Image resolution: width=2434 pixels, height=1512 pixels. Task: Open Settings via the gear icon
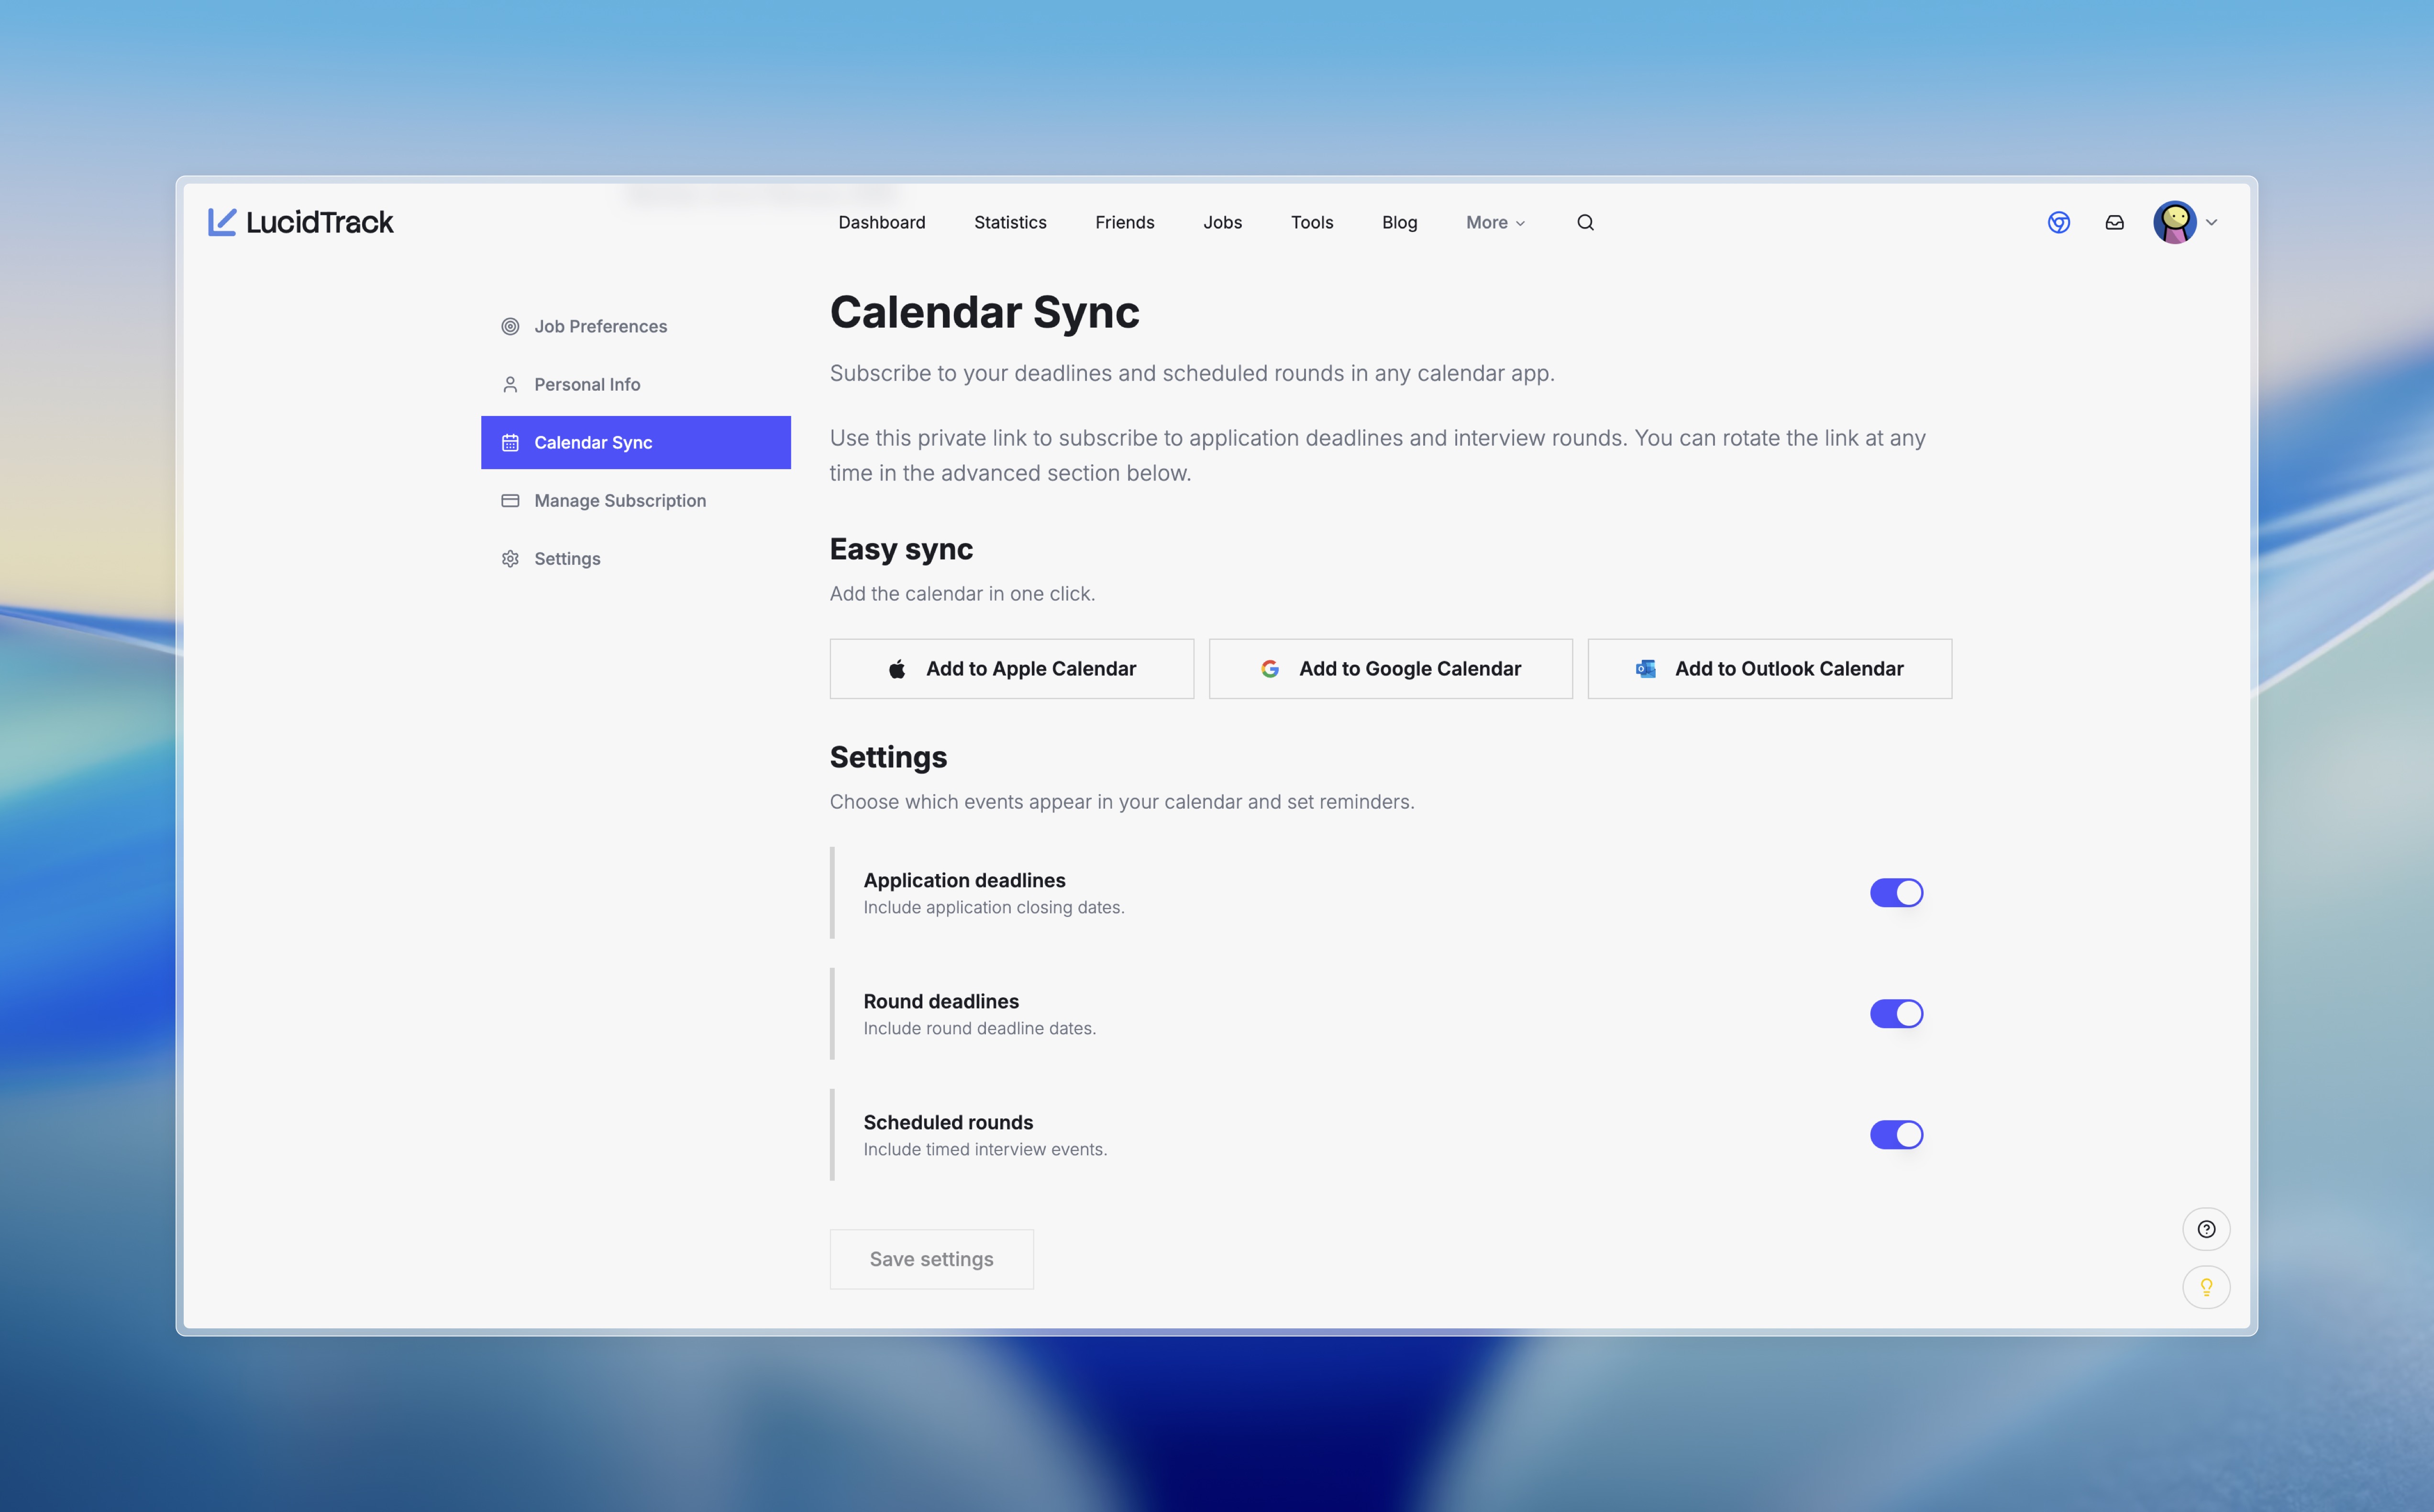(510, 558)
